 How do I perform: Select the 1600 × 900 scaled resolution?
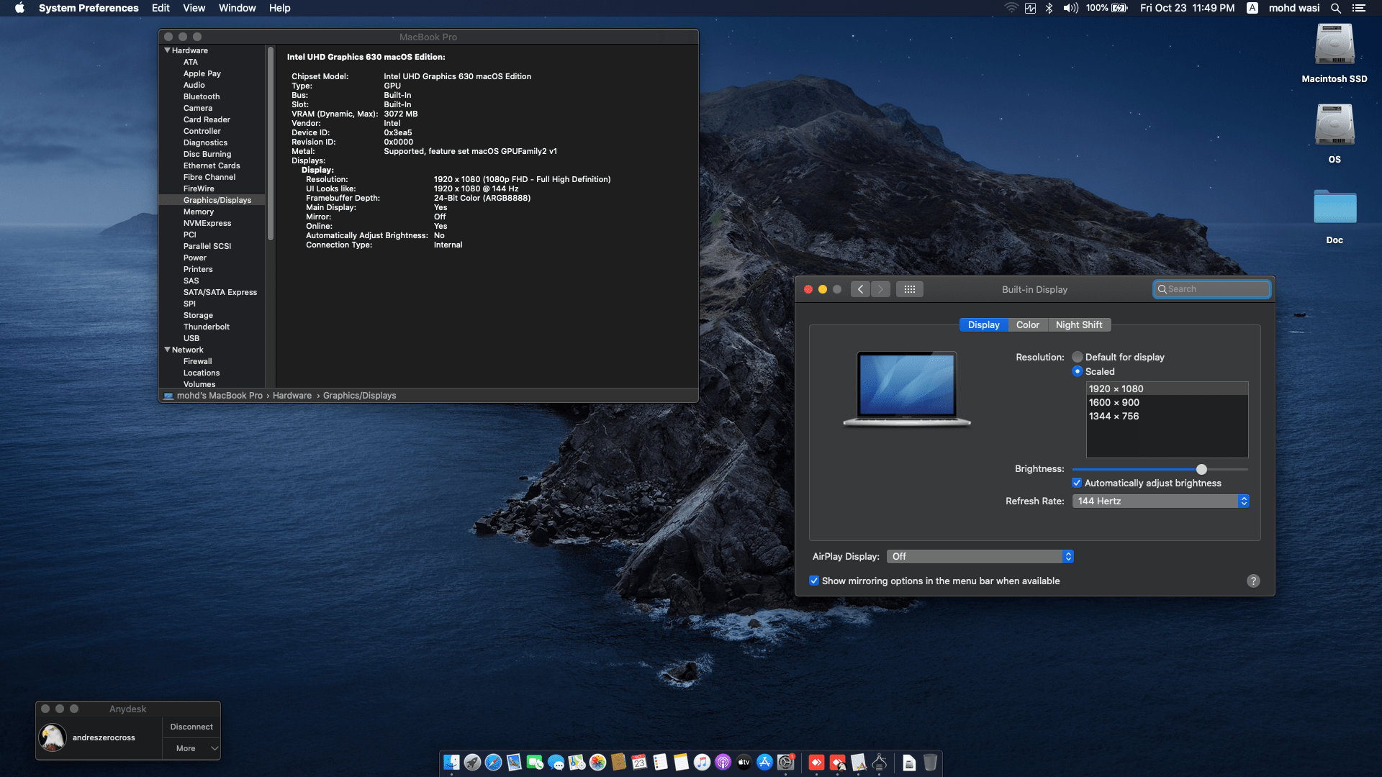coord(1114,402)
